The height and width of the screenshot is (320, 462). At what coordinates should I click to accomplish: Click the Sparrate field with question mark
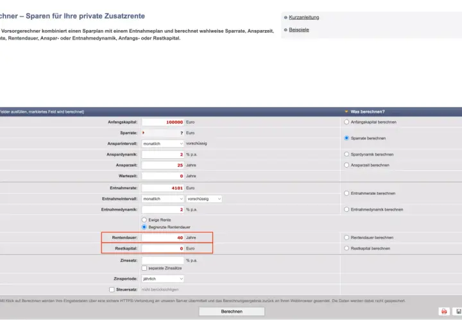(x=162, y=133)
